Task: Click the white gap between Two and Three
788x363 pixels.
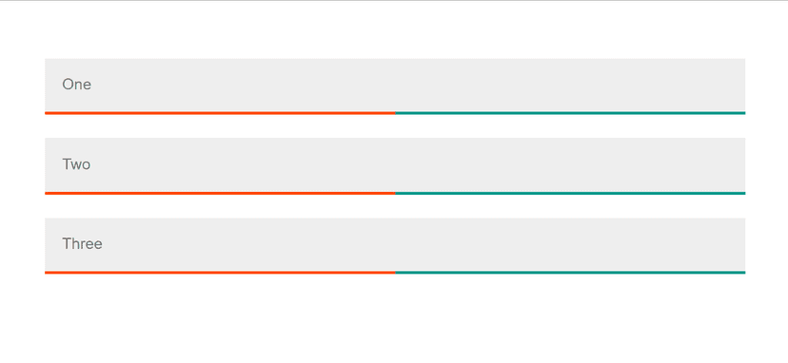Action: [x=395, y=206]
